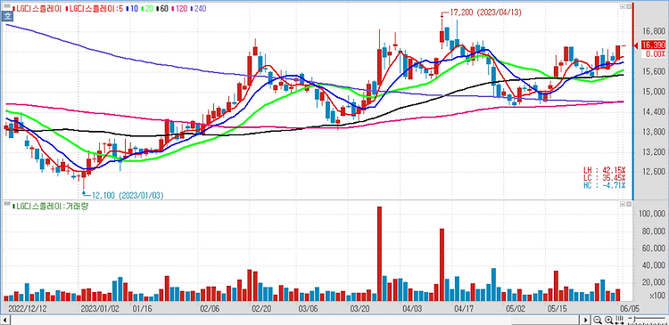Click the current price 16,390 tag
Viewport: 669px width, 325px height.
tap(653, 45)
